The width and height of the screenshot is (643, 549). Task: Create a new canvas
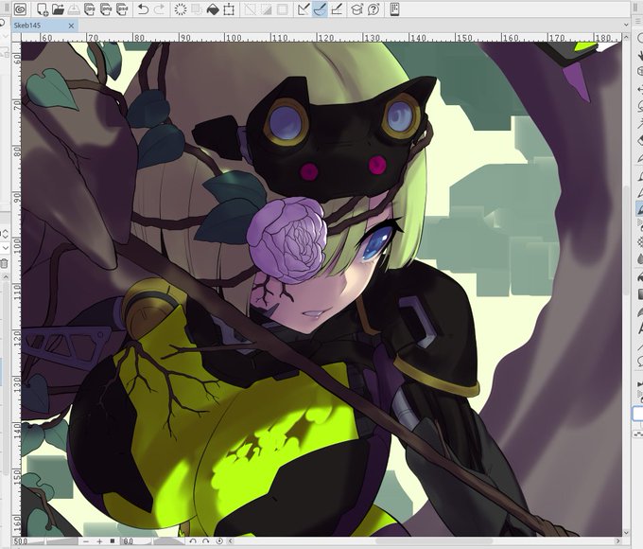43,9
